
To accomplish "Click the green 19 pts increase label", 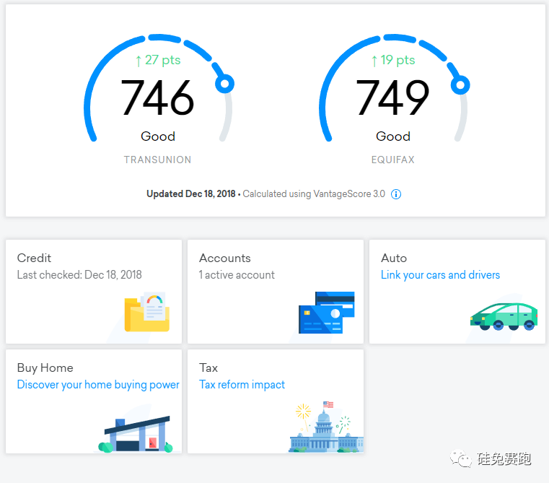I will (x=393, y=60).
